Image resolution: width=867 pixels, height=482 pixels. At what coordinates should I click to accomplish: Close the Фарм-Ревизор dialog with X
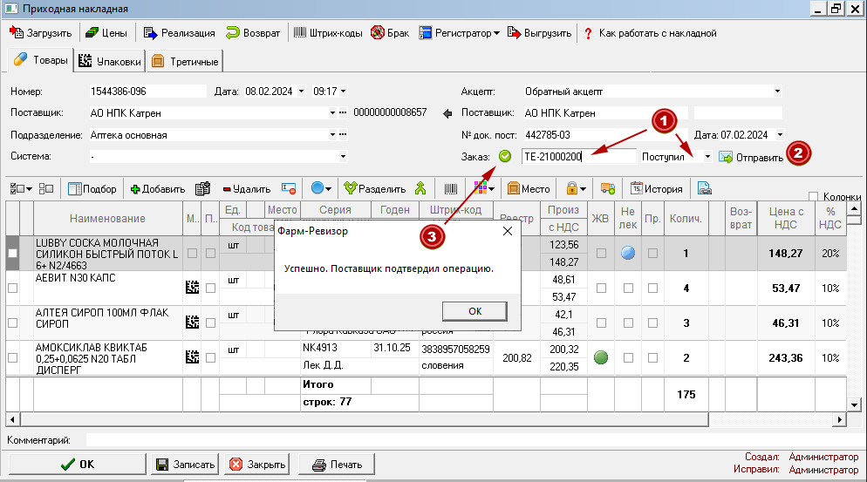508,231
